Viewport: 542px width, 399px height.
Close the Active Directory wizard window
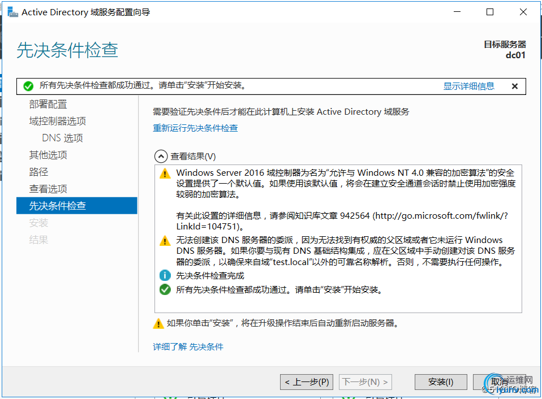[523, 12]
